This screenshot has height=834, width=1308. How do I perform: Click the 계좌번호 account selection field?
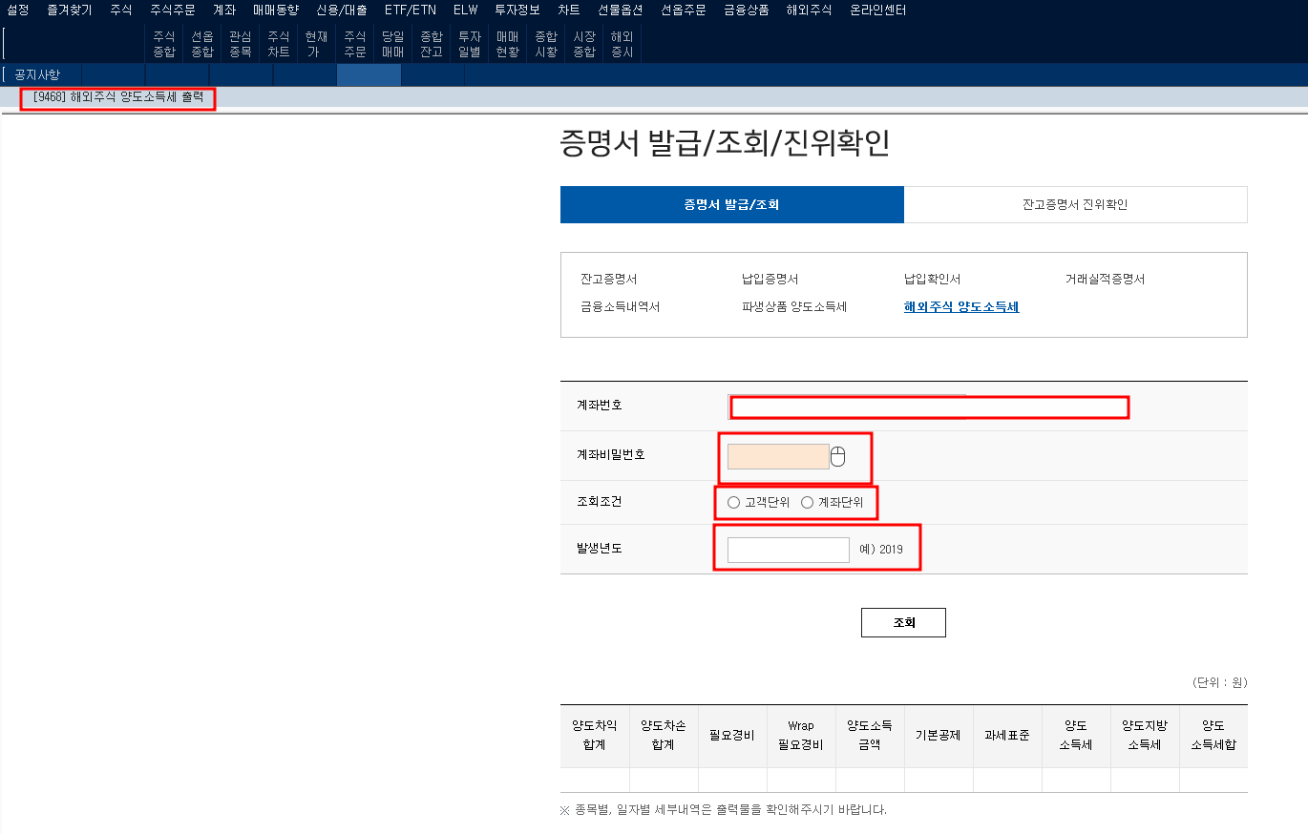click(930, 407)
